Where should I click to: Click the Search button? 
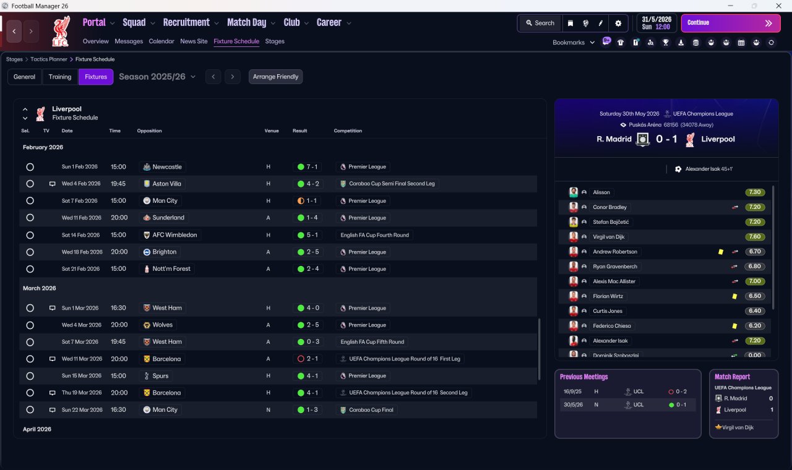[540, 23]
